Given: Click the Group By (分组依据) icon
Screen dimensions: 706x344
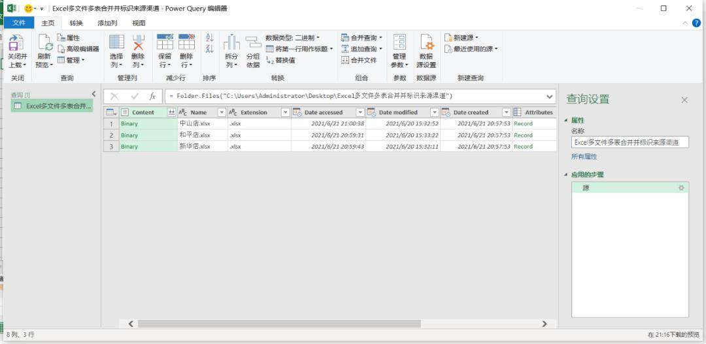Looking at the screenshot, I should tap(253, 42).
